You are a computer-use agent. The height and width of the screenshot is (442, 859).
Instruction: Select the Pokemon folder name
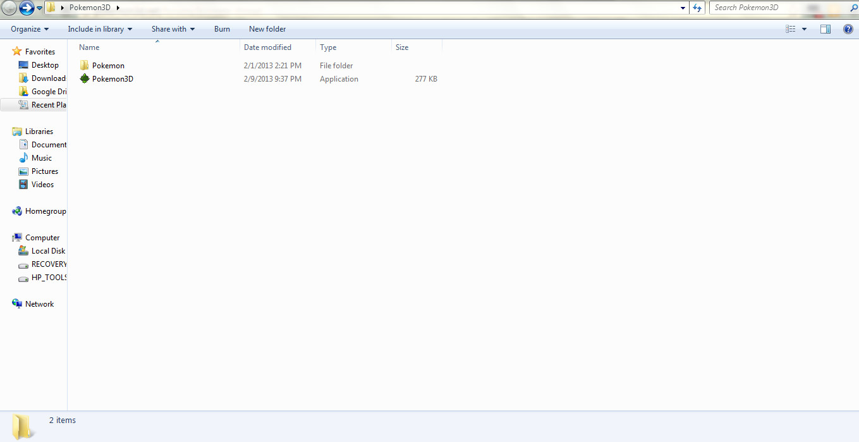108,66
